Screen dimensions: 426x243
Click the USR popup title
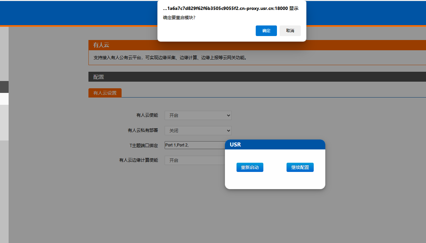[x=235, y=145]
